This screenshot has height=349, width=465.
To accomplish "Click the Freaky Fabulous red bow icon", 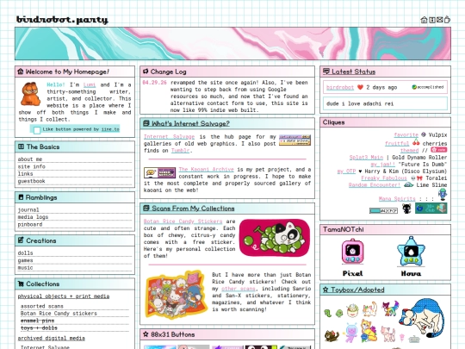I will coord(419,178).
